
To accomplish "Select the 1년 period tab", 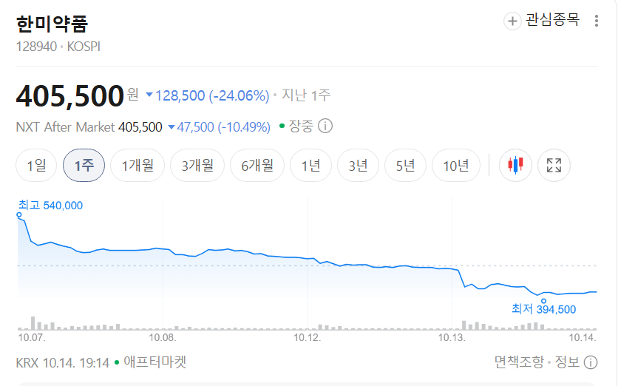I will coord(311,165).
